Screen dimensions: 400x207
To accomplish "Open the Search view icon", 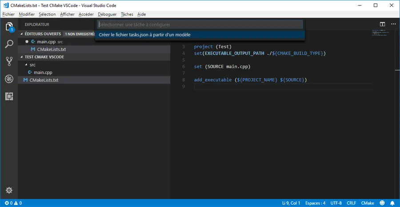I will (x=9, y=44).
